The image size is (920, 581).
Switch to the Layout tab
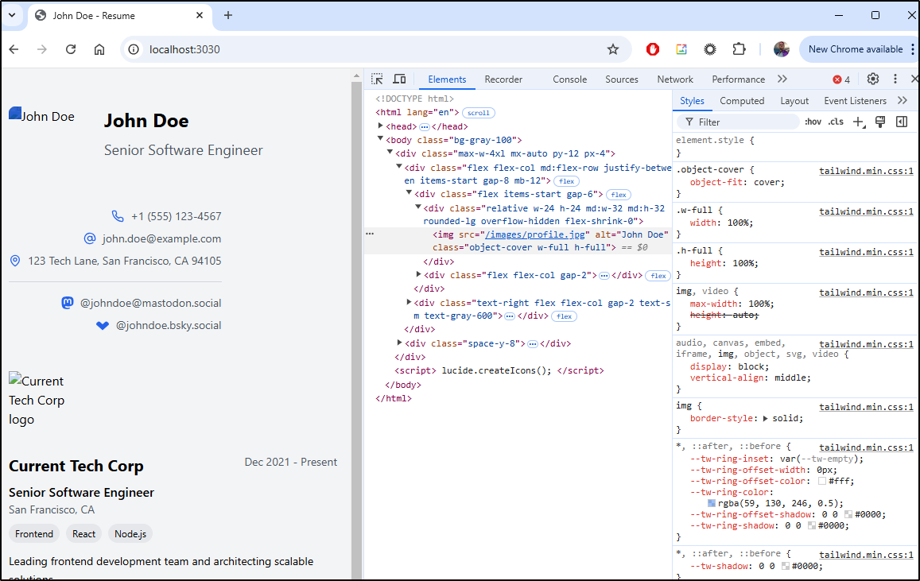[x=794, y=101]
